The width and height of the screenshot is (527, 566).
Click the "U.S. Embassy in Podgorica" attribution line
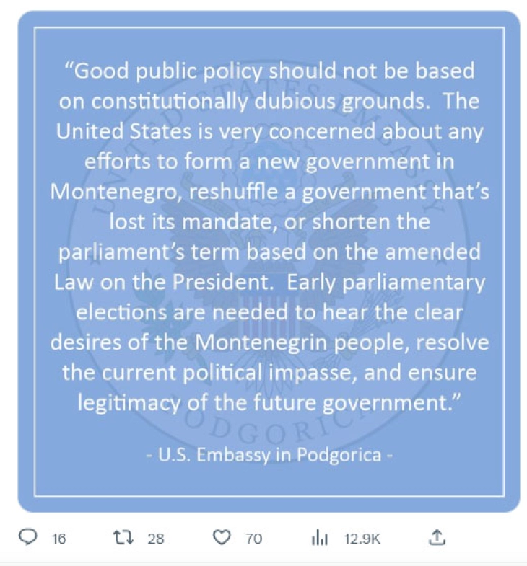(x=269, y=456)
